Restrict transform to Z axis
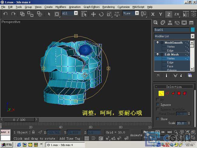The image size is (197, 148). [x=169, y=14]
